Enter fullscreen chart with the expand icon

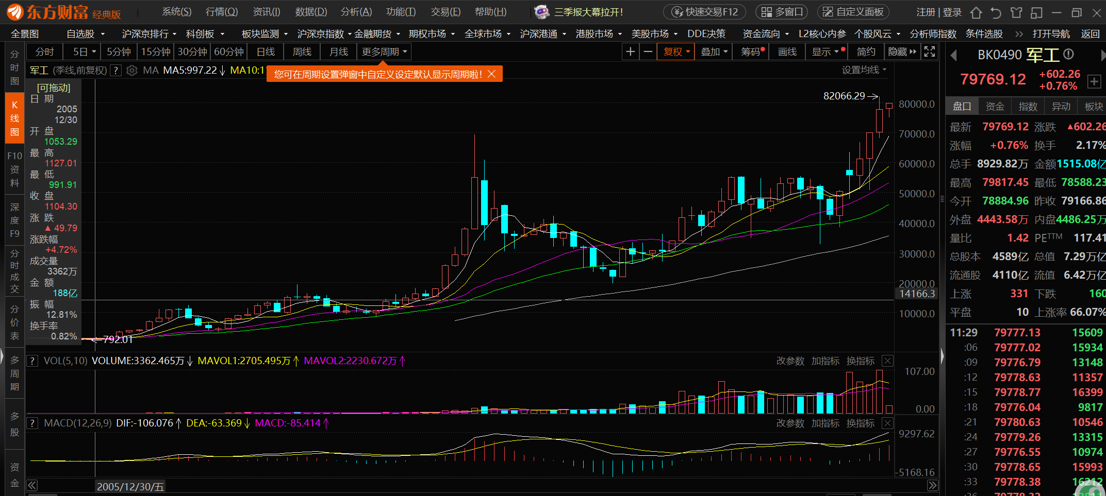(929, 52)
